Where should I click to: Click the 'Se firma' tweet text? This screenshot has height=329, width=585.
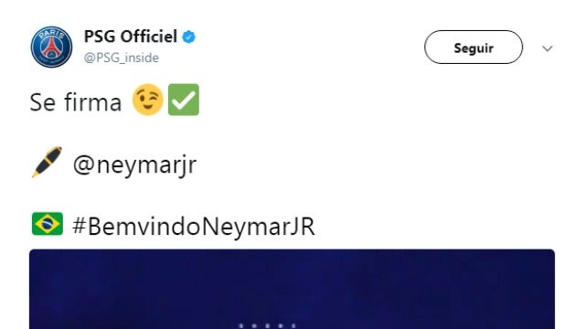76,102
